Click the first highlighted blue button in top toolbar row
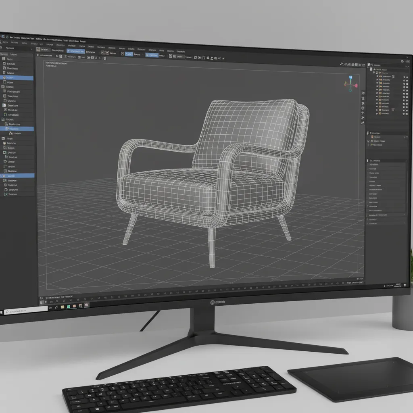This screenshot has height=413, width=413. 76,51
